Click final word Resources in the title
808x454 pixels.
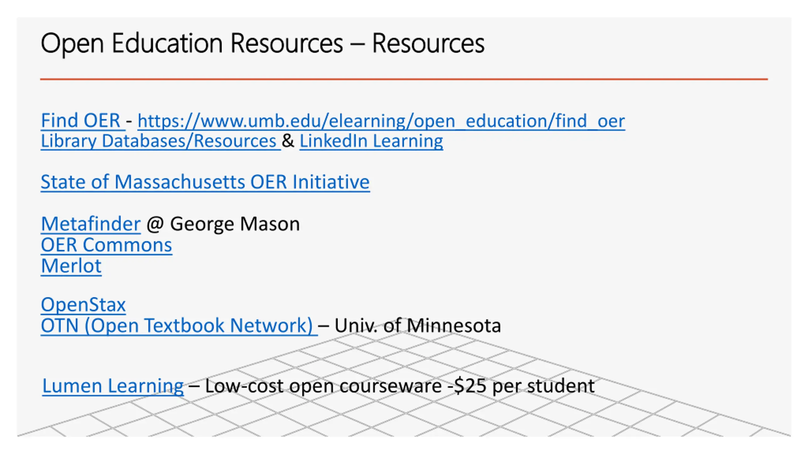coord(428,43)
